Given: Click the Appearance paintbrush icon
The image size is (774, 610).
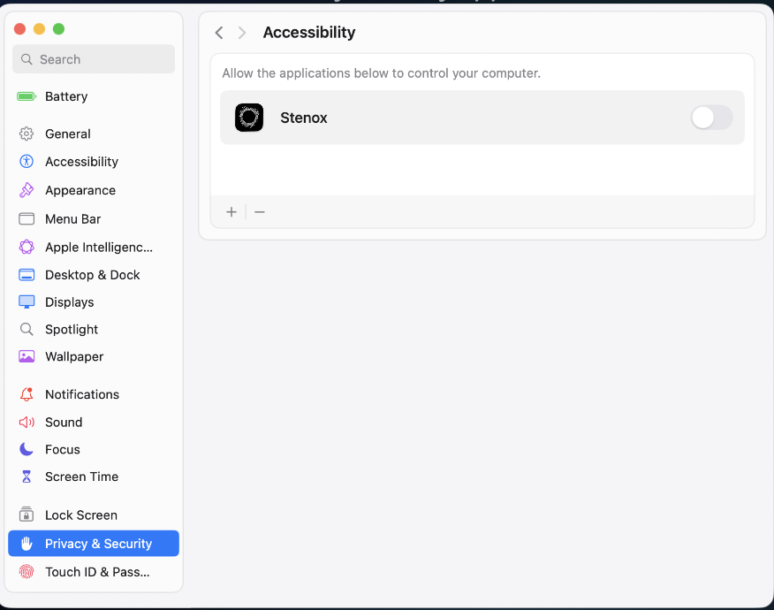Looking at the screenshot, I should (27, 190).
